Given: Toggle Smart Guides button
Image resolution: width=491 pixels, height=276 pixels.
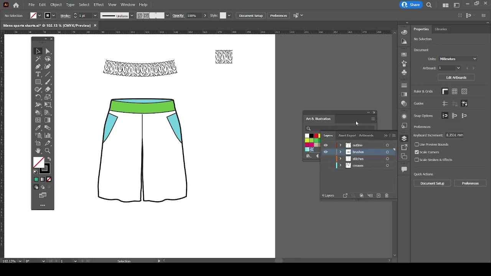Looking at the screenshot, I should click(x=464, y=104).
